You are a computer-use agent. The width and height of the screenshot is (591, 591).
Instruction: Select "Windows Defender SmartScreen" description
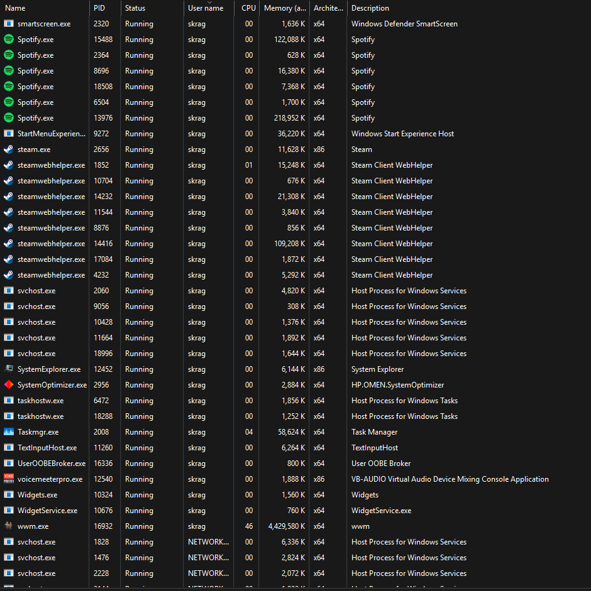(x=404, y=23)
